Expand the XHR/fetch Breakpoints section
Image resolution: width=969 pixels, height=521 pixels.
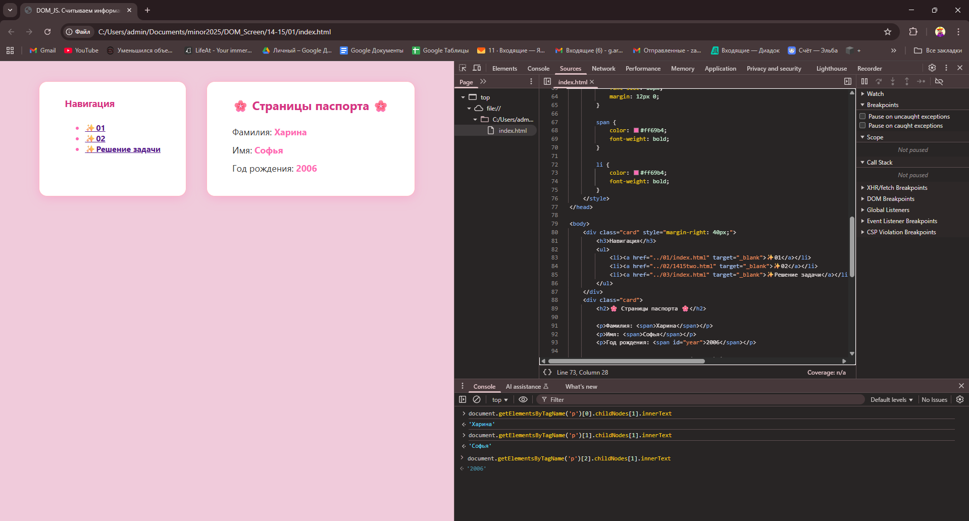click(897, 188)
